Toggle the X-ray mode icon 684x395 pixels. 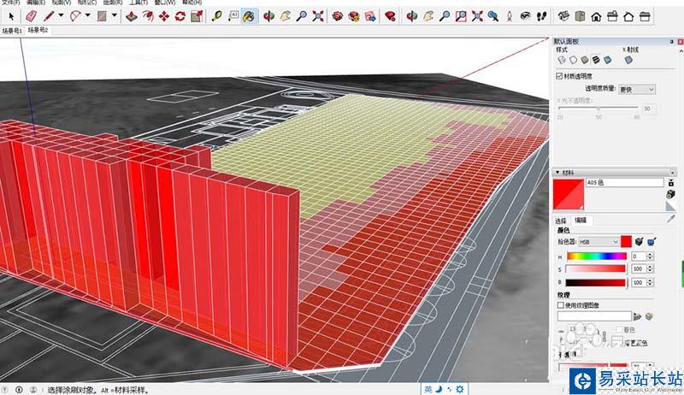628,60
